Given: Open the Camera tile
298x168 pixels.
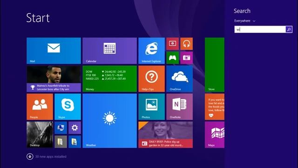Looking at the screenshot, I should [x=186, y=58].
